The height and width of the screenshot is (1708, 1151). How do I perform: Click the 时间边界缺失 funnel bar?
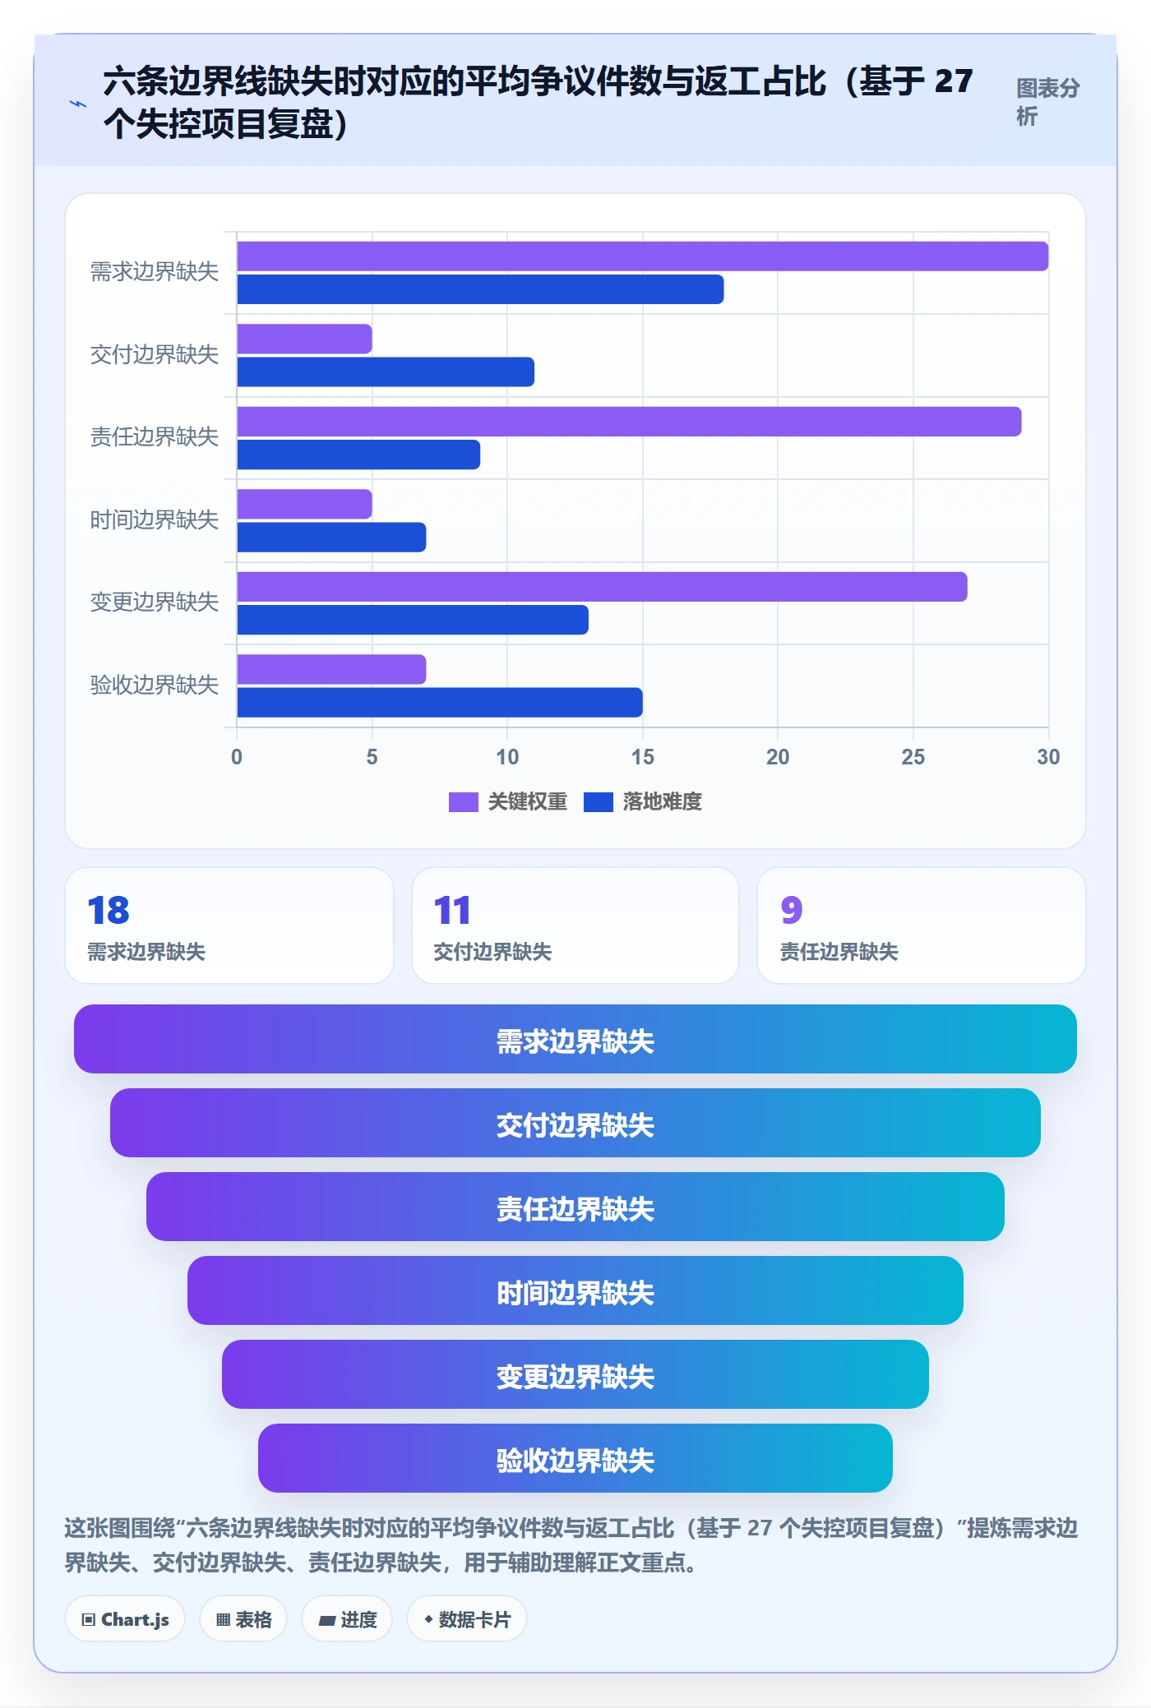tap(575, 1290)
